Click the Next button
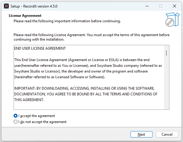 pyautogui.click(x=141, y=134)
